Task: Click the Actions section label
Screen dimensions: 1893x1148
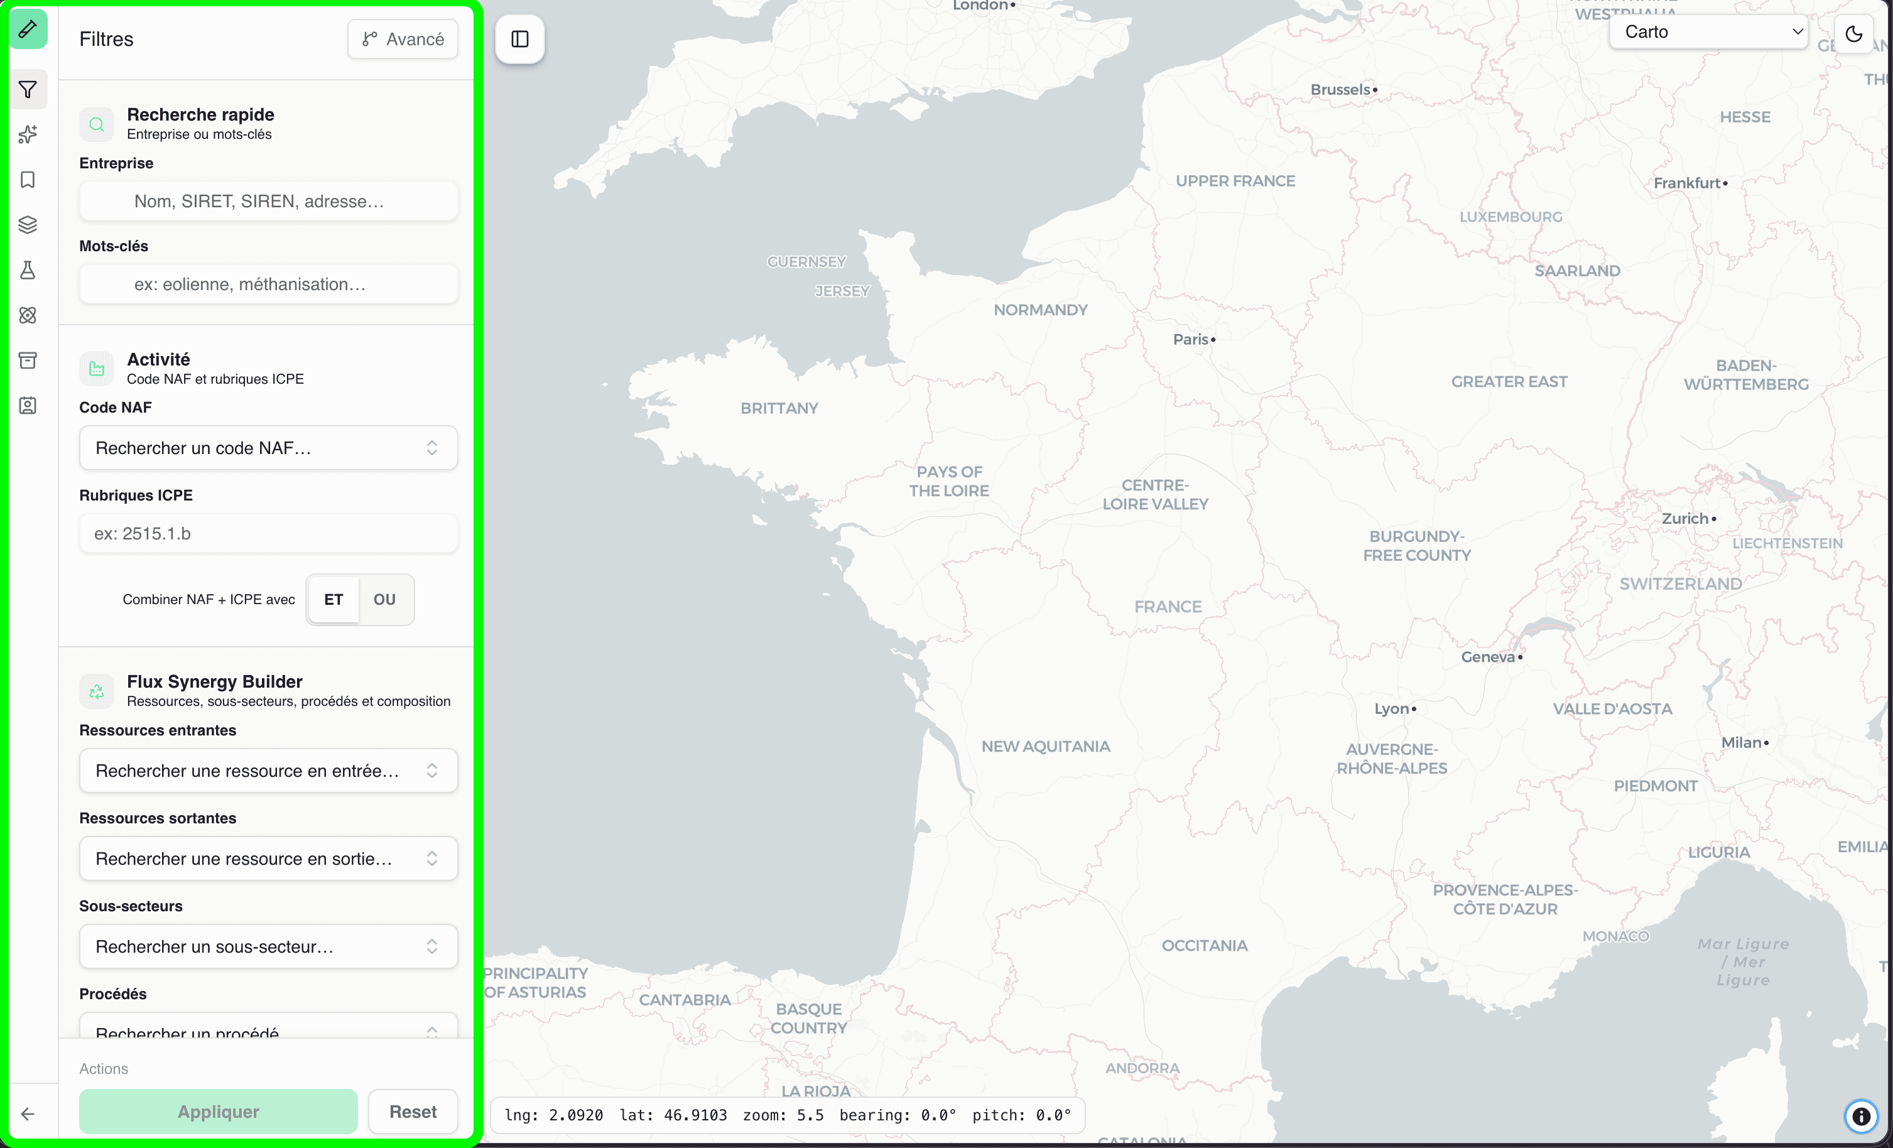Action: click(104, 1069)
